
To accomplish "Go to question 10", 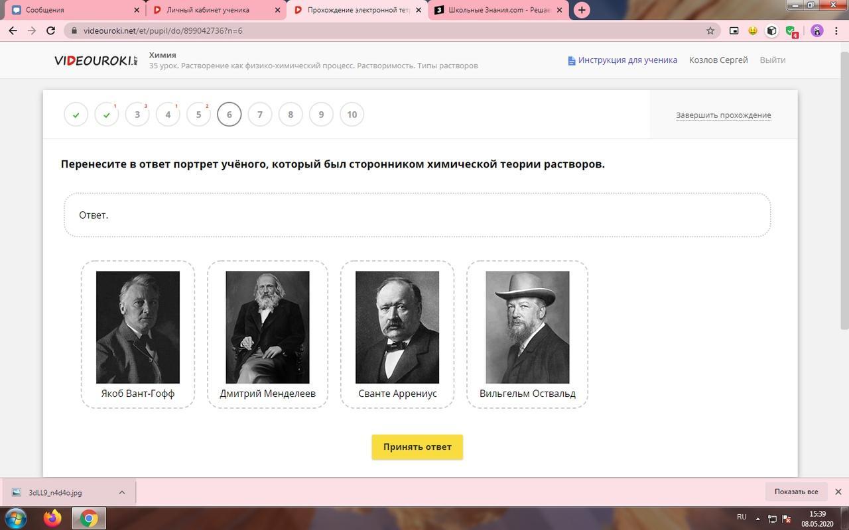I will tap(352, 115).
